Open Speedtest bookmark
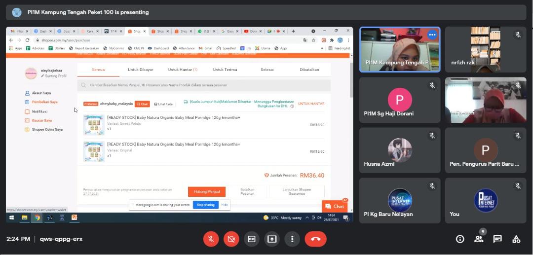Viewport: 533px width, 255px height. click(x=227, y=48)
